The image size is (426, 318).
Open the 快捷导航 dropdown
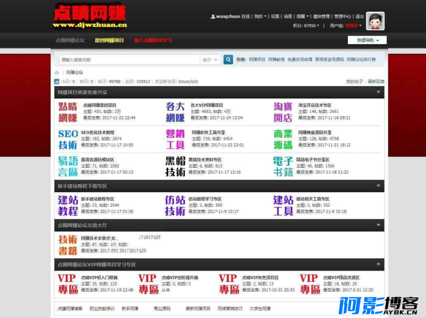367,40
